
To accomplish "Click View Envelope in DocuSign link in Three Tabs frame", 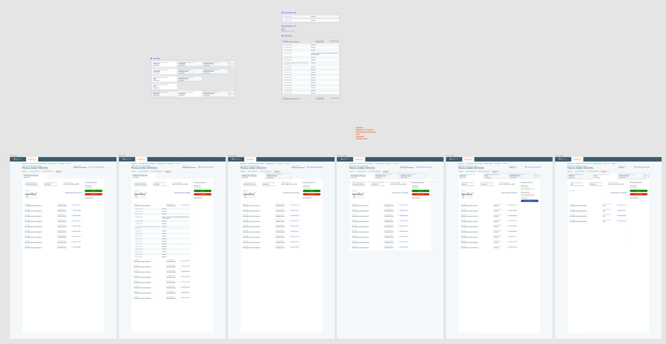I will tap(400, 193).
